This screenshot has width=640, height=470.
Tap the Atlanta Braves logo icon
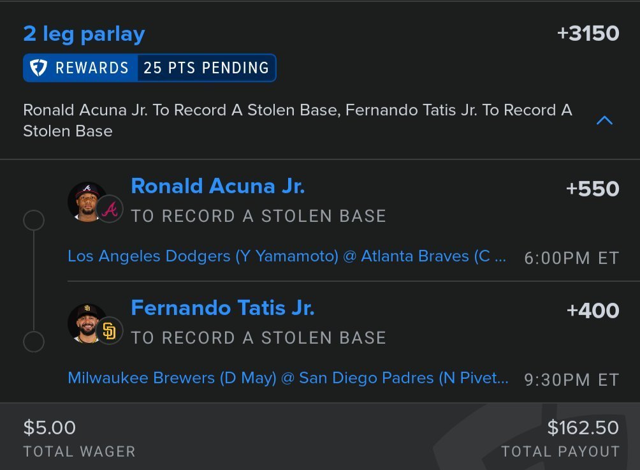point(110,209)
